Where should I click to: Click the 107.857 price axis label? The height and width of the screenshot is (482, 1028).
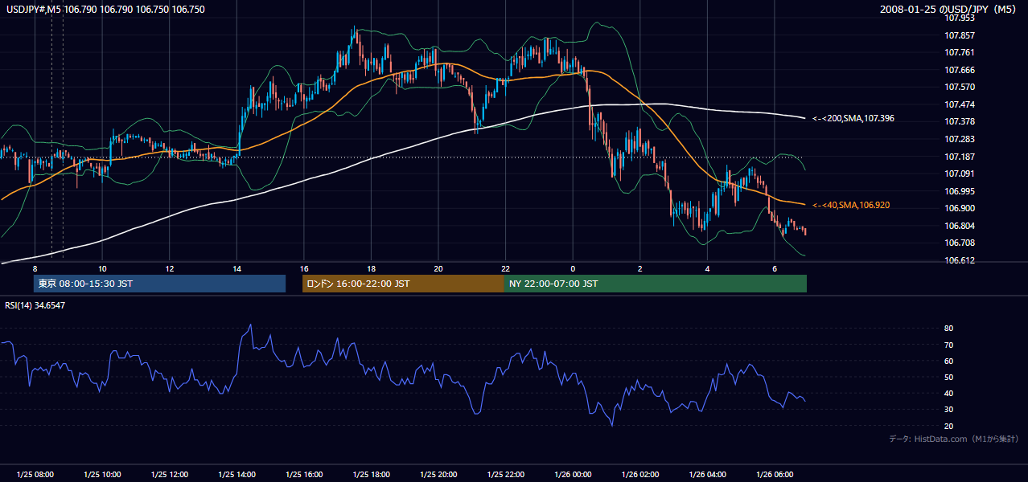(x=960, y=35)
